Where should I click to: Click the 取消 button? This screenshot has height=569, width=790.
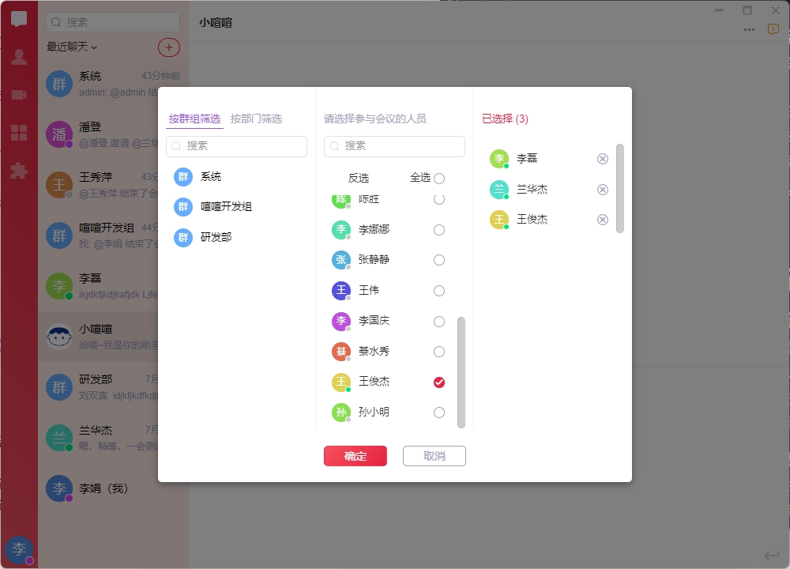[434, 456]
